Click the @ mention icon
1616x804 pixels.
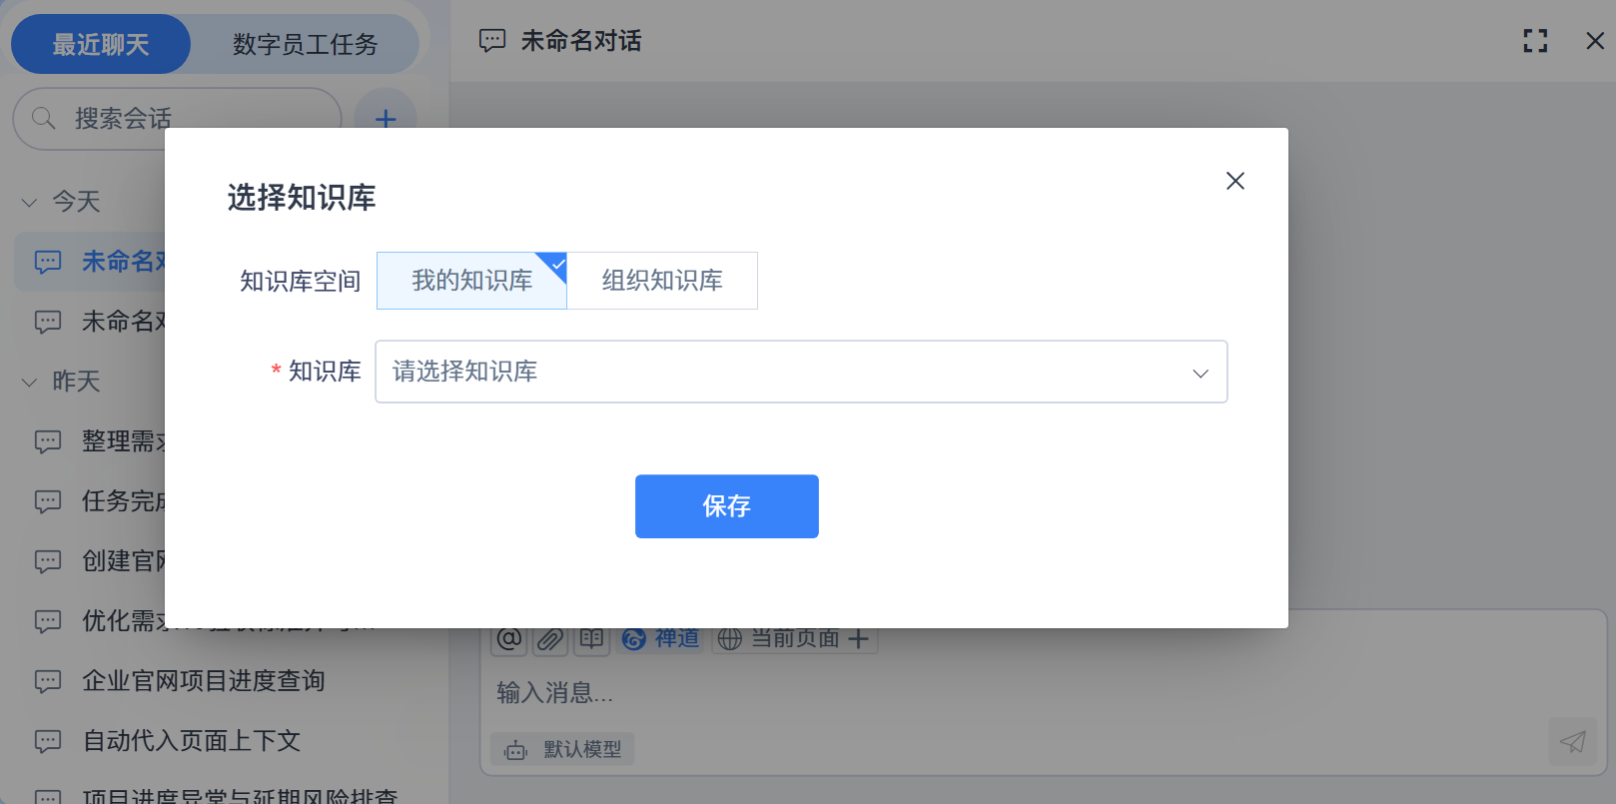509,639
